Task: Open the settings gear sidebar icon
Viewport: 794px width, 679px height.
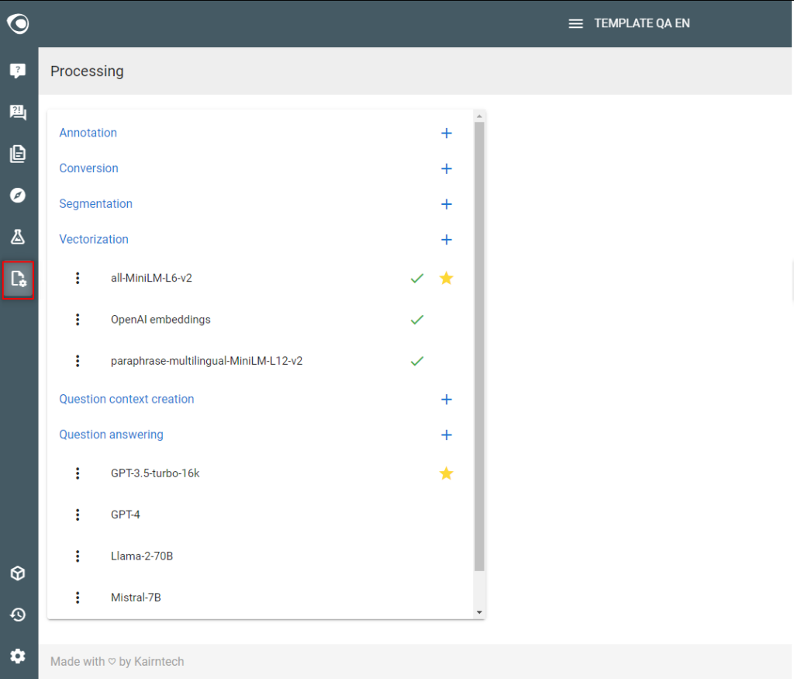Action: tap(18, 656)
